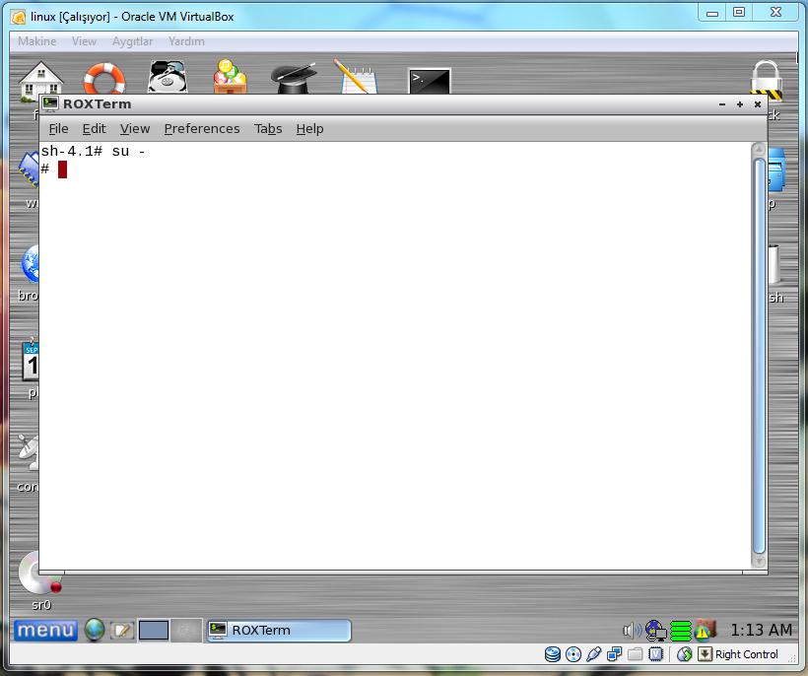Run the setup wizard magic hat icon
808x676 pixels.
point(292,77)
